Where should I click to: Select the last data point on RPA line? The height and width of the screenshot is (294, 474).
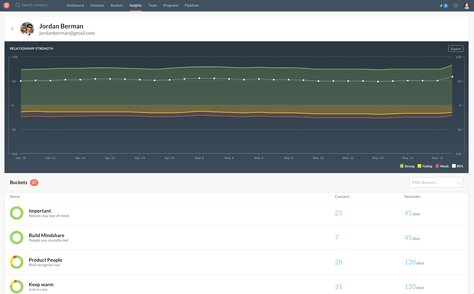[452, 77]
